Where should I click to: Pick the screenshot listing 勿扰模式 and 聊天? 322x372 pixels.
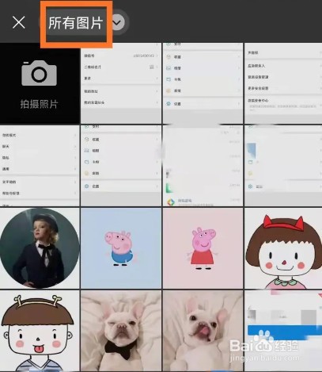(x=40, y=166)
